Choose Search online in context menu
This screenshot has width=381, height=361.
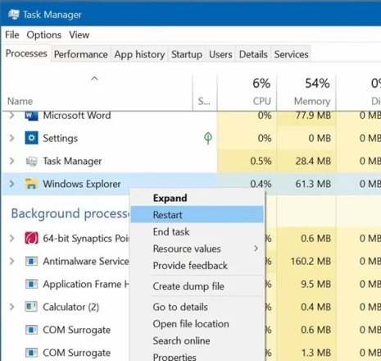pos(197,340)
